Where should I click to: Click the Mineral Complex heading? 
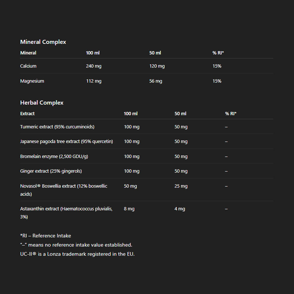pos(43,42)
